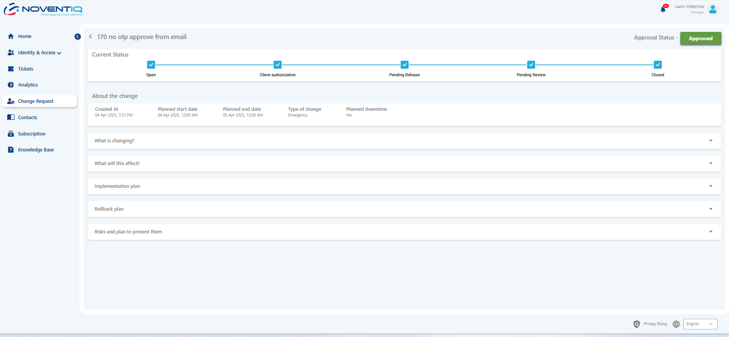Click the Open status checkbox
This screenshot has height=337, width=729.
coord(151,65)
